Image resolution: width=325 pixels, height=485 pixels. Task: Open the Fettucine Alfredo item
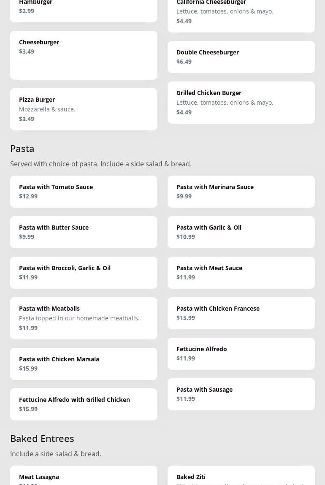(x=241, y=354)
